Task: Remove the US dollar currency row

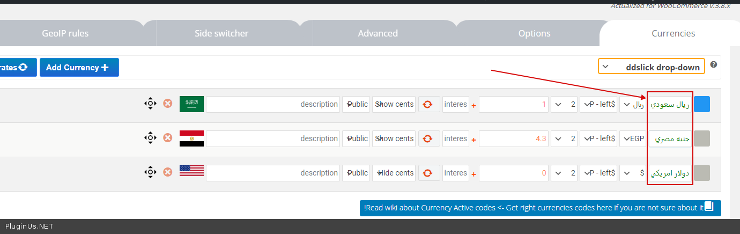Action: (x=168, y=172)
